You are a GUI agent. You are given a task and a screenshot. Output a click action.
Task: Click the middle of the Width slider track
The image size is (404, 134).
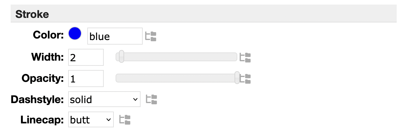(176, 57)
